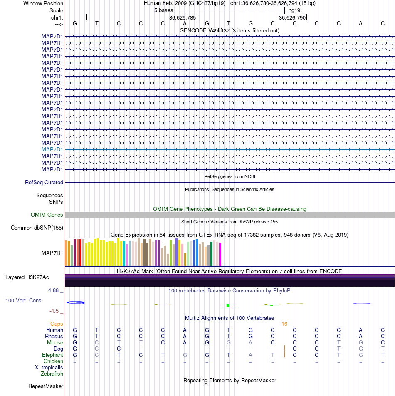Select the X_tropicalis alignment row label

pos(49,368)
